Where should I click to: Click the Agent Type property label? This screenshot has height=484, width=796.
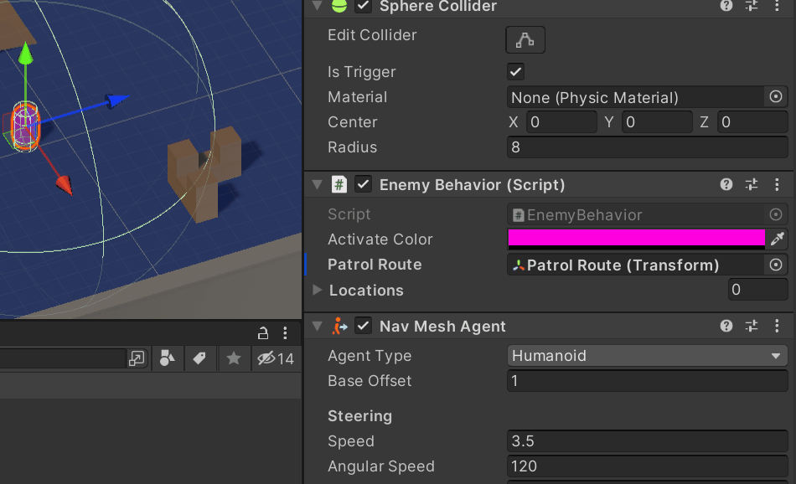click(370, 356)
